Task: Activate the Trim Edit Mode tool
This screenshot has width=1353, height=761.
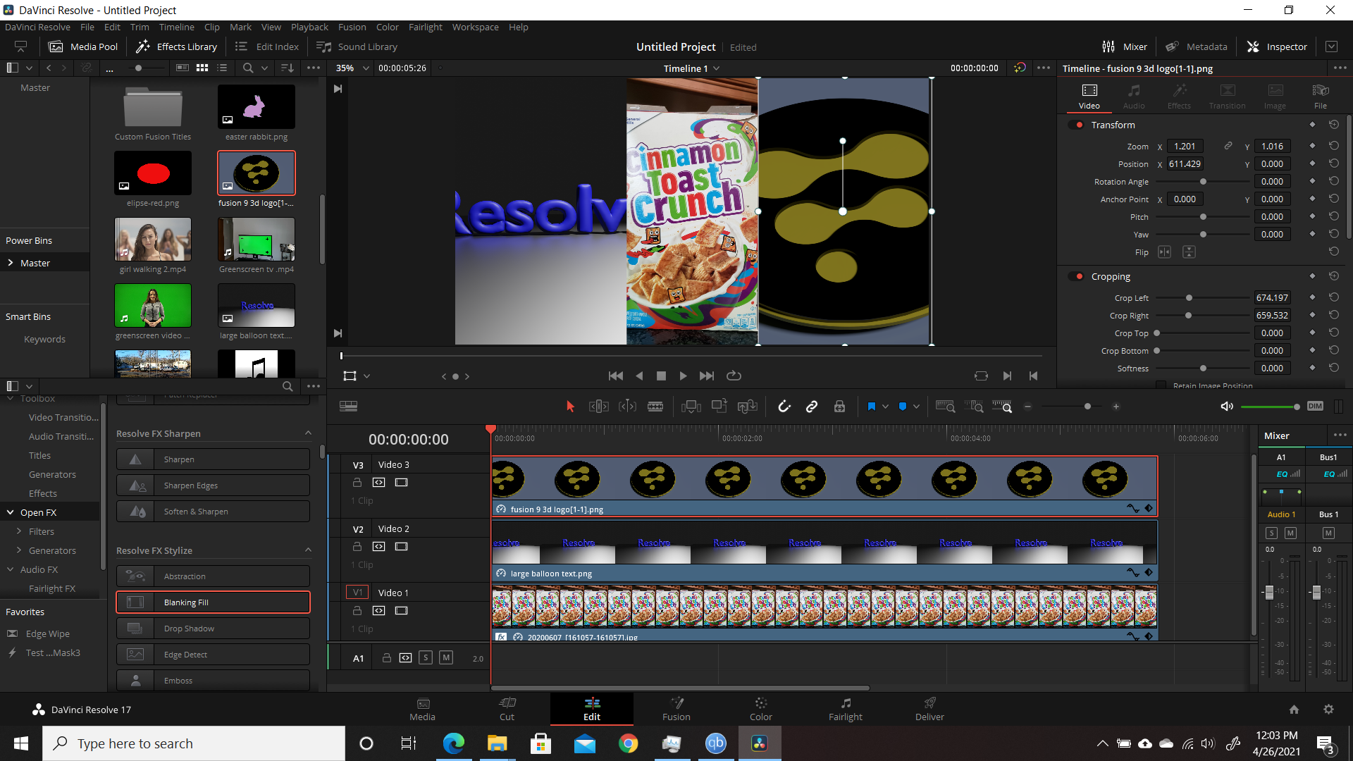Action: tap(598, 407)
